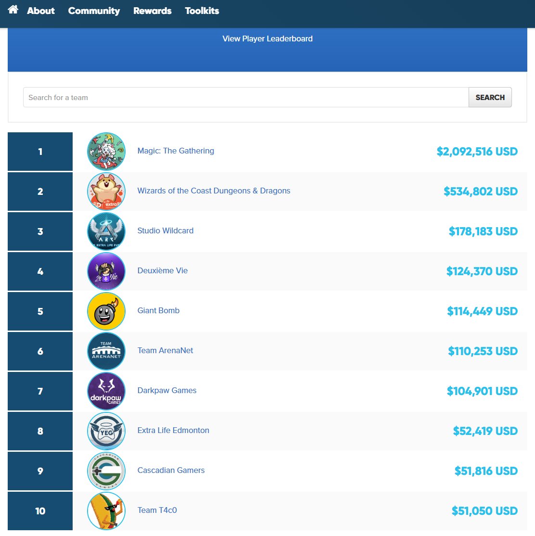Image resolution: width=535 pixels, height=536 pixels.
Task: Open the About menu
Action: [x=41, y=11]
